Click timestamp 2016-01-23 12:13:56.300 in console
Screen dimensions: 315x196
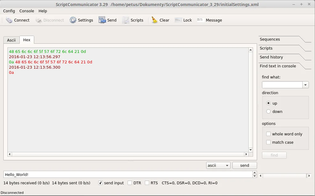pyautogui.click(x=35, y=67)
